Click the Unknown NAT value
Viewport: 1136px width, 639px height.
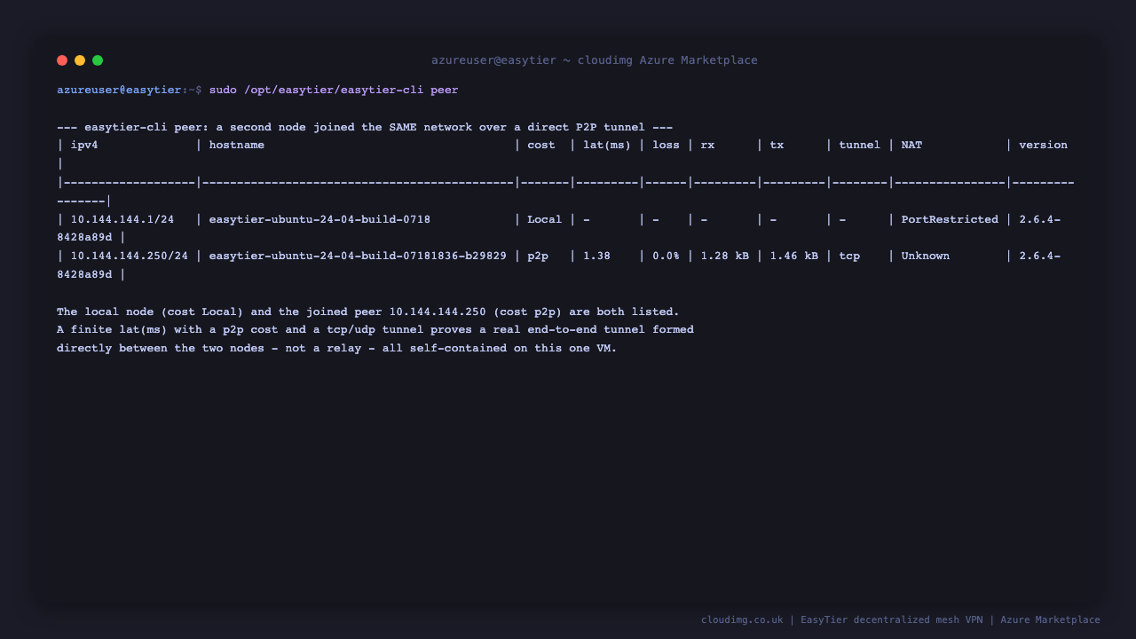(926, 256)
